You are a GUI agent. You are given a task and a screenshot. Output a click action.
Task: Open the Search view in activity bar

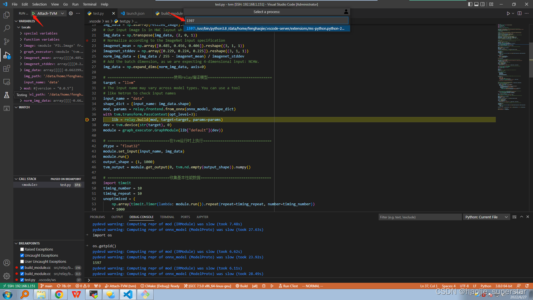point(7,28)
